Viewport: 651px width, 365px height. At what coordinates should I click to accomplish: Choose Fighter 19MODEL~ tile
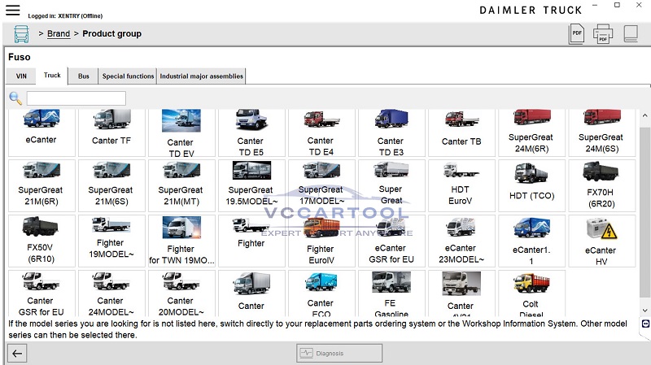[111, 241]
